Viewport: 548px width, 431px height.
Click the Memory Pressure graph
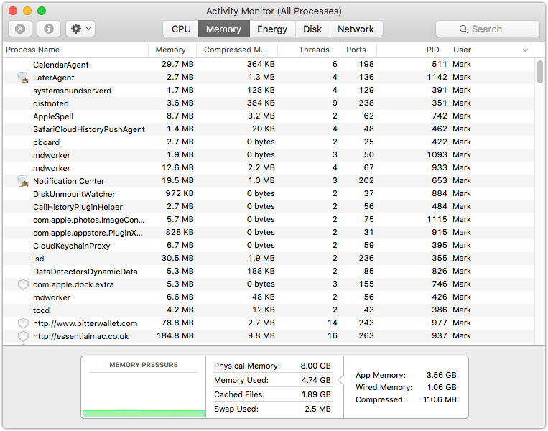[x=144, y=395]
